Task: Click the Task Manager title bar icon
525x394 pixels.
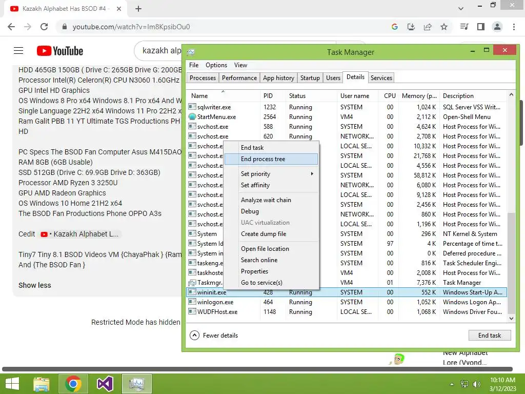Action: [x=191, y=52]
